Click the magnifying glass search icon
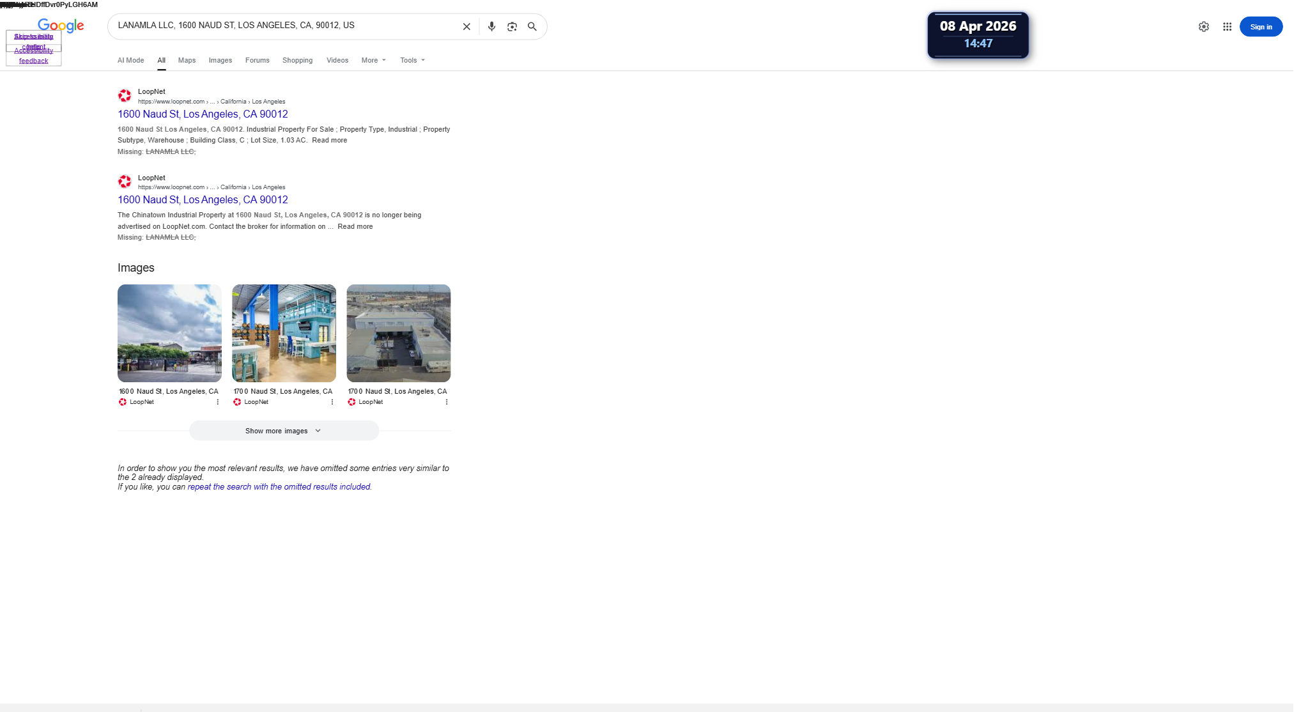 (x=532, y=27)
